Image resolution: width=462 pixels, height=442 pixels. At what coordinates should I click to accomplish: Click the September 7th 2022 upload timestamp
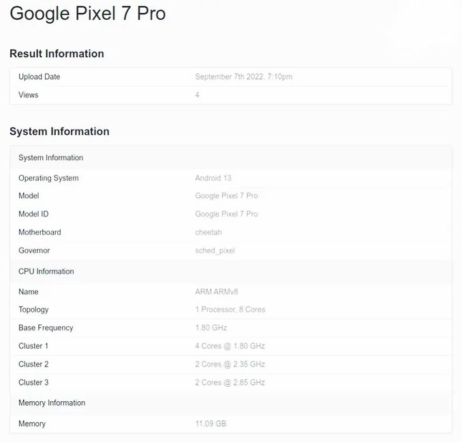(243, 77)
